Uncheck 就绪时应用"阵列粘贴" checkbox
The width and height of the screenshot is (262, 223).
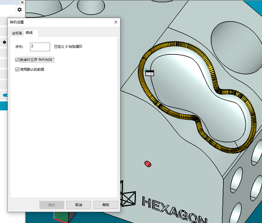coord(18,60)
